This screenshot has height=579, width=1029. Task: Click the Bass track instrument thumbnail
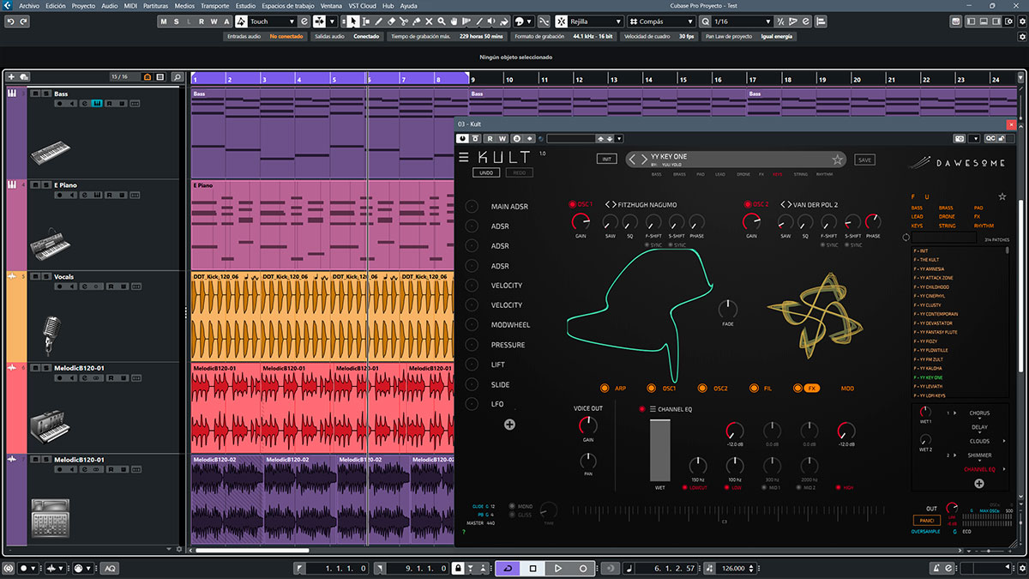pos(51,154)
